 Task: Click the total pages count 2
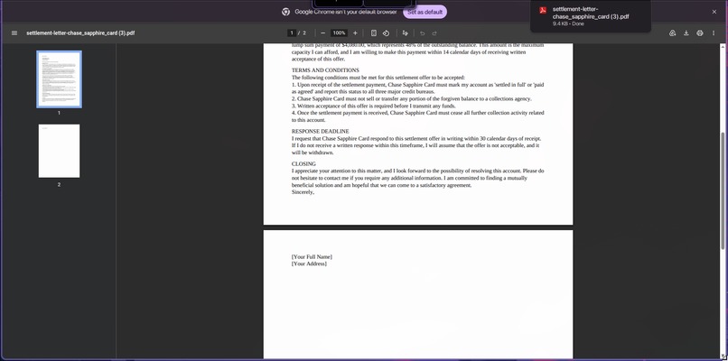pyautogui.click(x=304, y=33)
